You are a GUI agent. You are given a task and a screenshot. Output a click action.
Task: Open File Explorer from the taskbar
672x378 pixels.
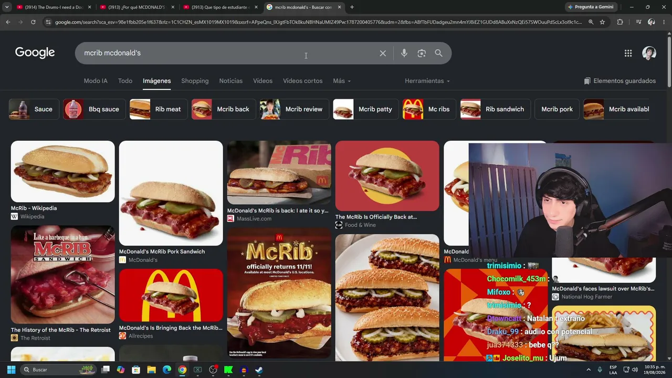[x=151, y=370]
